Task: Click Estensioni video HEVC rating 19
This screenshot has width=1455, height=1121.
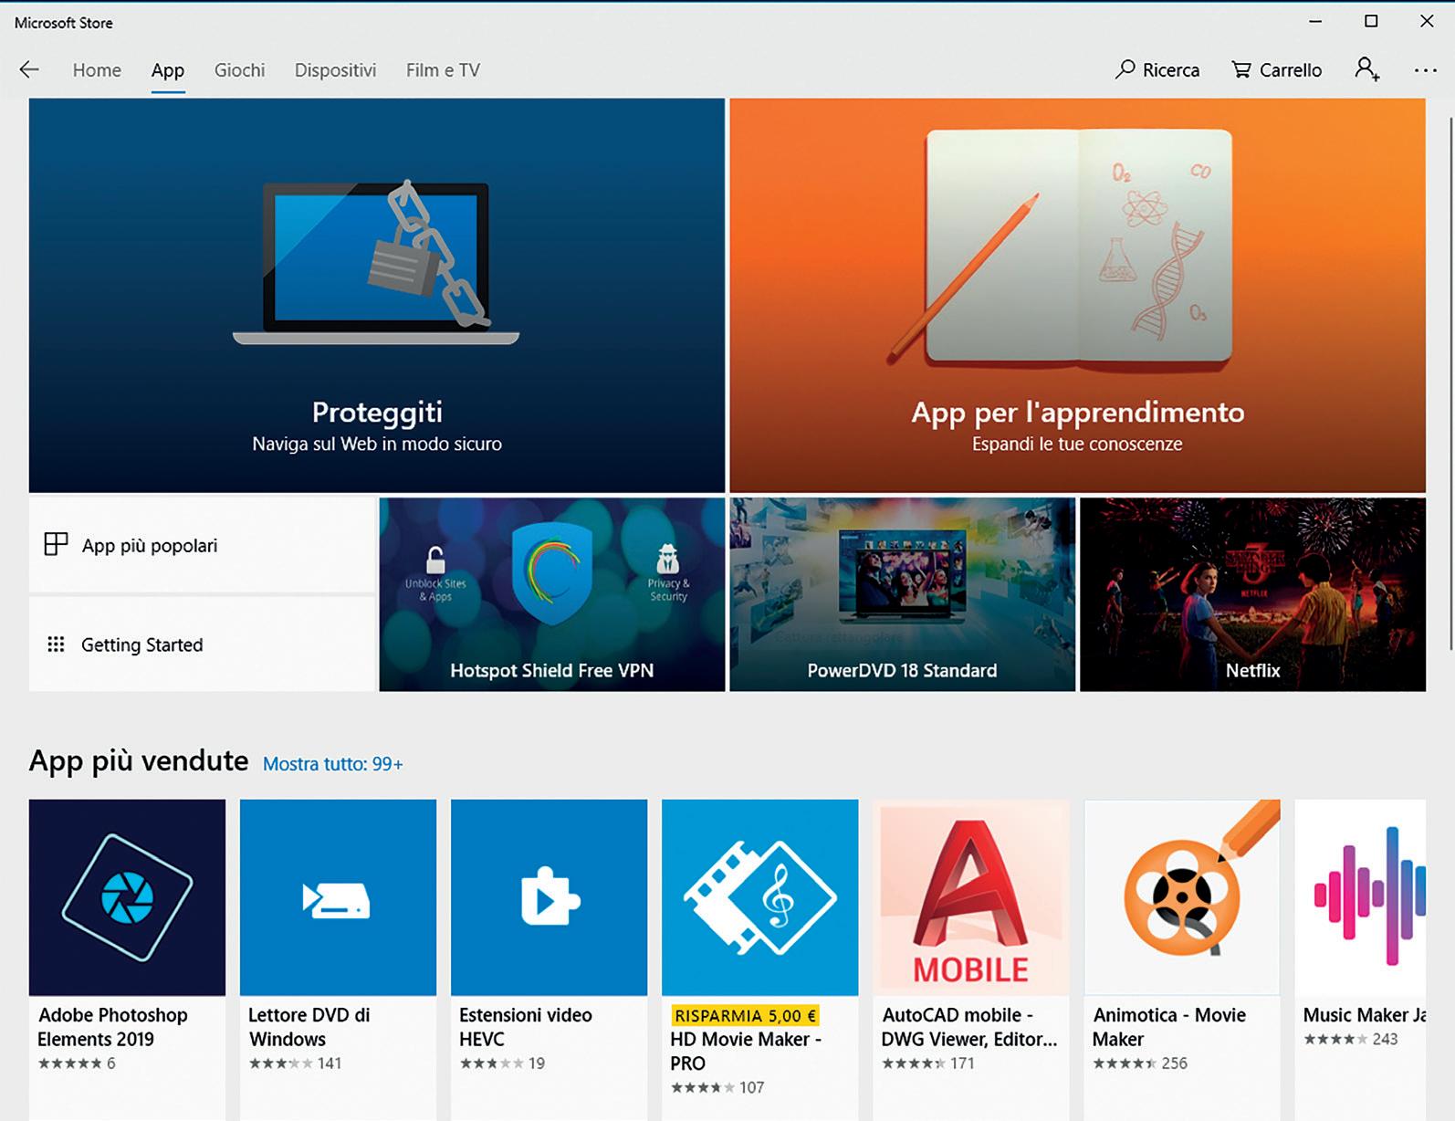Action: point(502,1063)
